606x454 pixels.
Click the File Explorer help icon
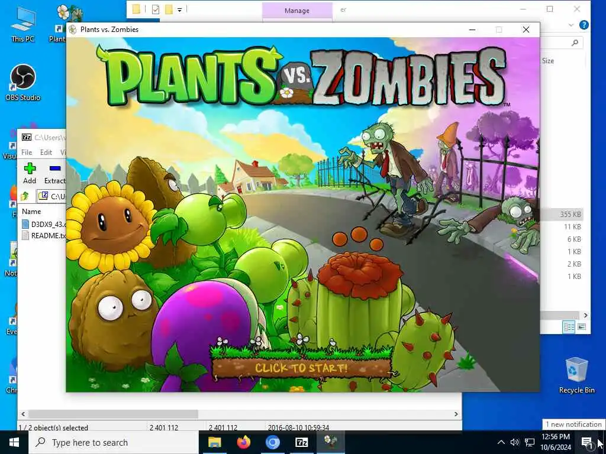click(584, 25)
